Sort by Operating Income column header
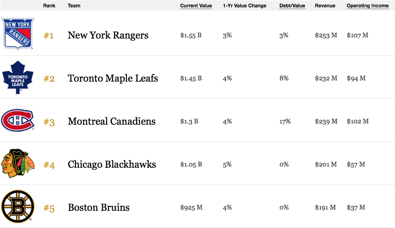Image resolution: width=395 pixels, height=228 pixels. pyautogui.click(x=368, y=6)
